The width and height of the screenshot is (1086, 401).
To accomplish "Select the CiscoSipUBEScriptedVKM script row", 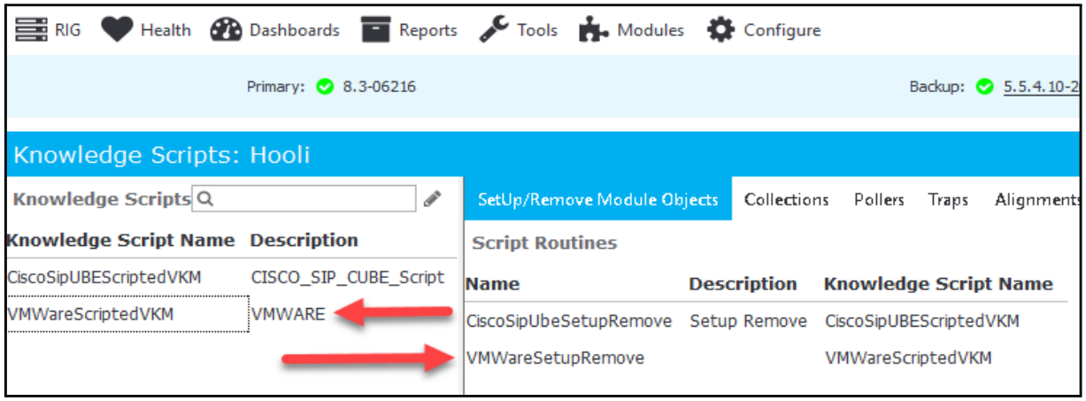I will 232,278.
